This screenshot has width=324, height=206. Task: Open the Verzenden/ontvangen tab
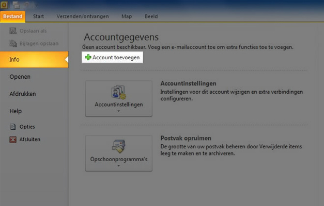[x=83, y=16]
